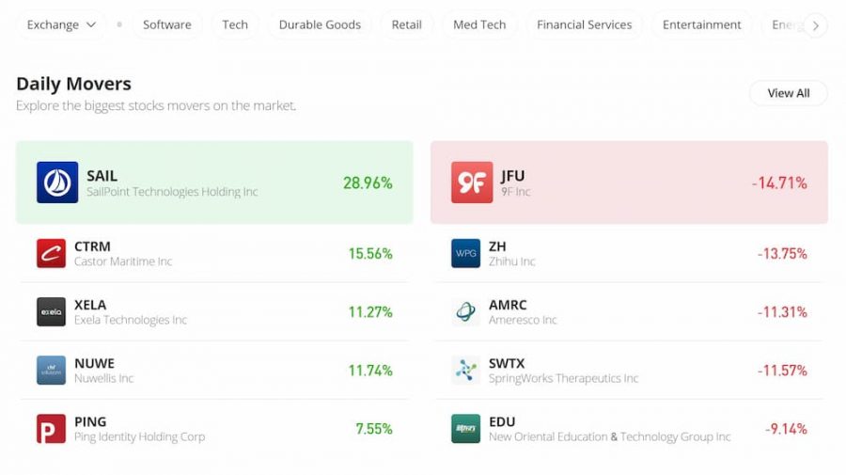Click the JFU -14.71% loss percentage
Viewport: 846px width, 475px height.
[x=779, y=182]
